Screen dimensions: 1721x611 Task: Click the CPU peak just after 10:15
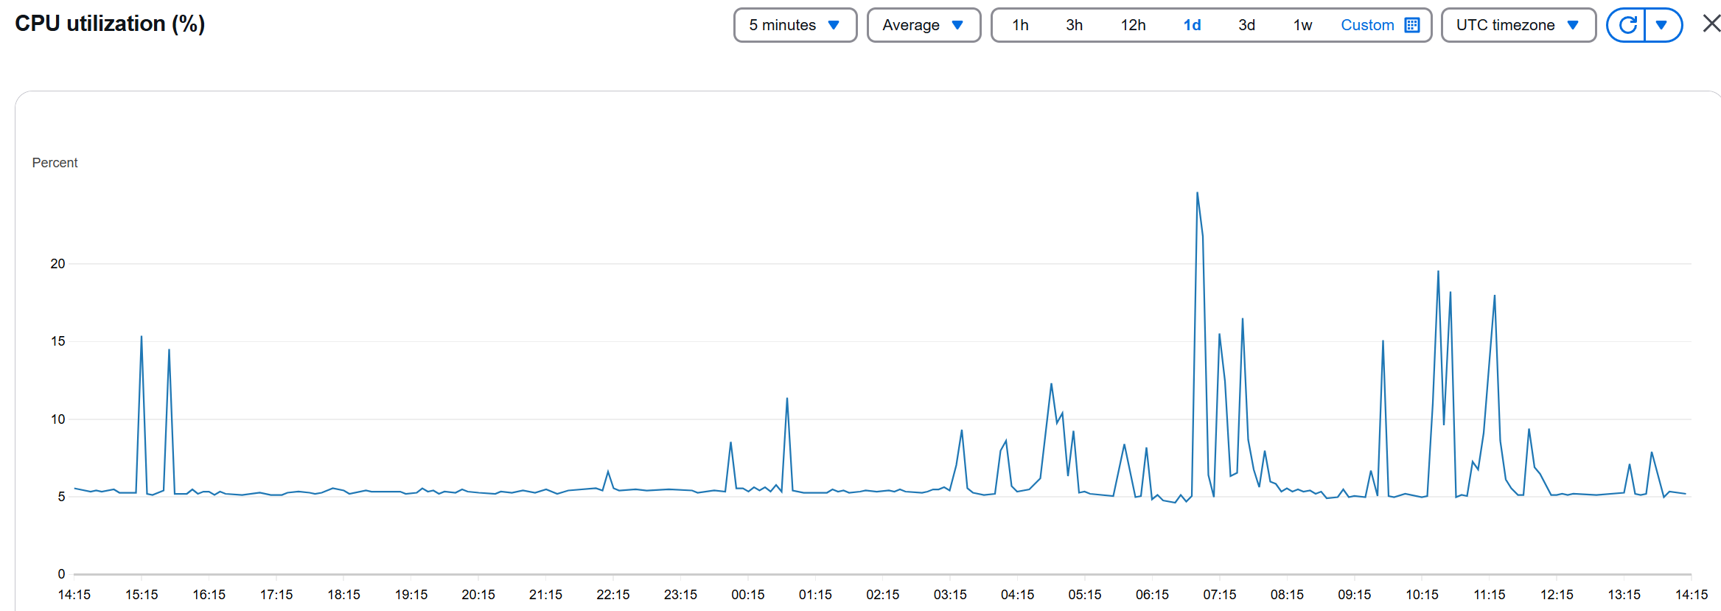pyautogui.click(x=1438, y=271)
